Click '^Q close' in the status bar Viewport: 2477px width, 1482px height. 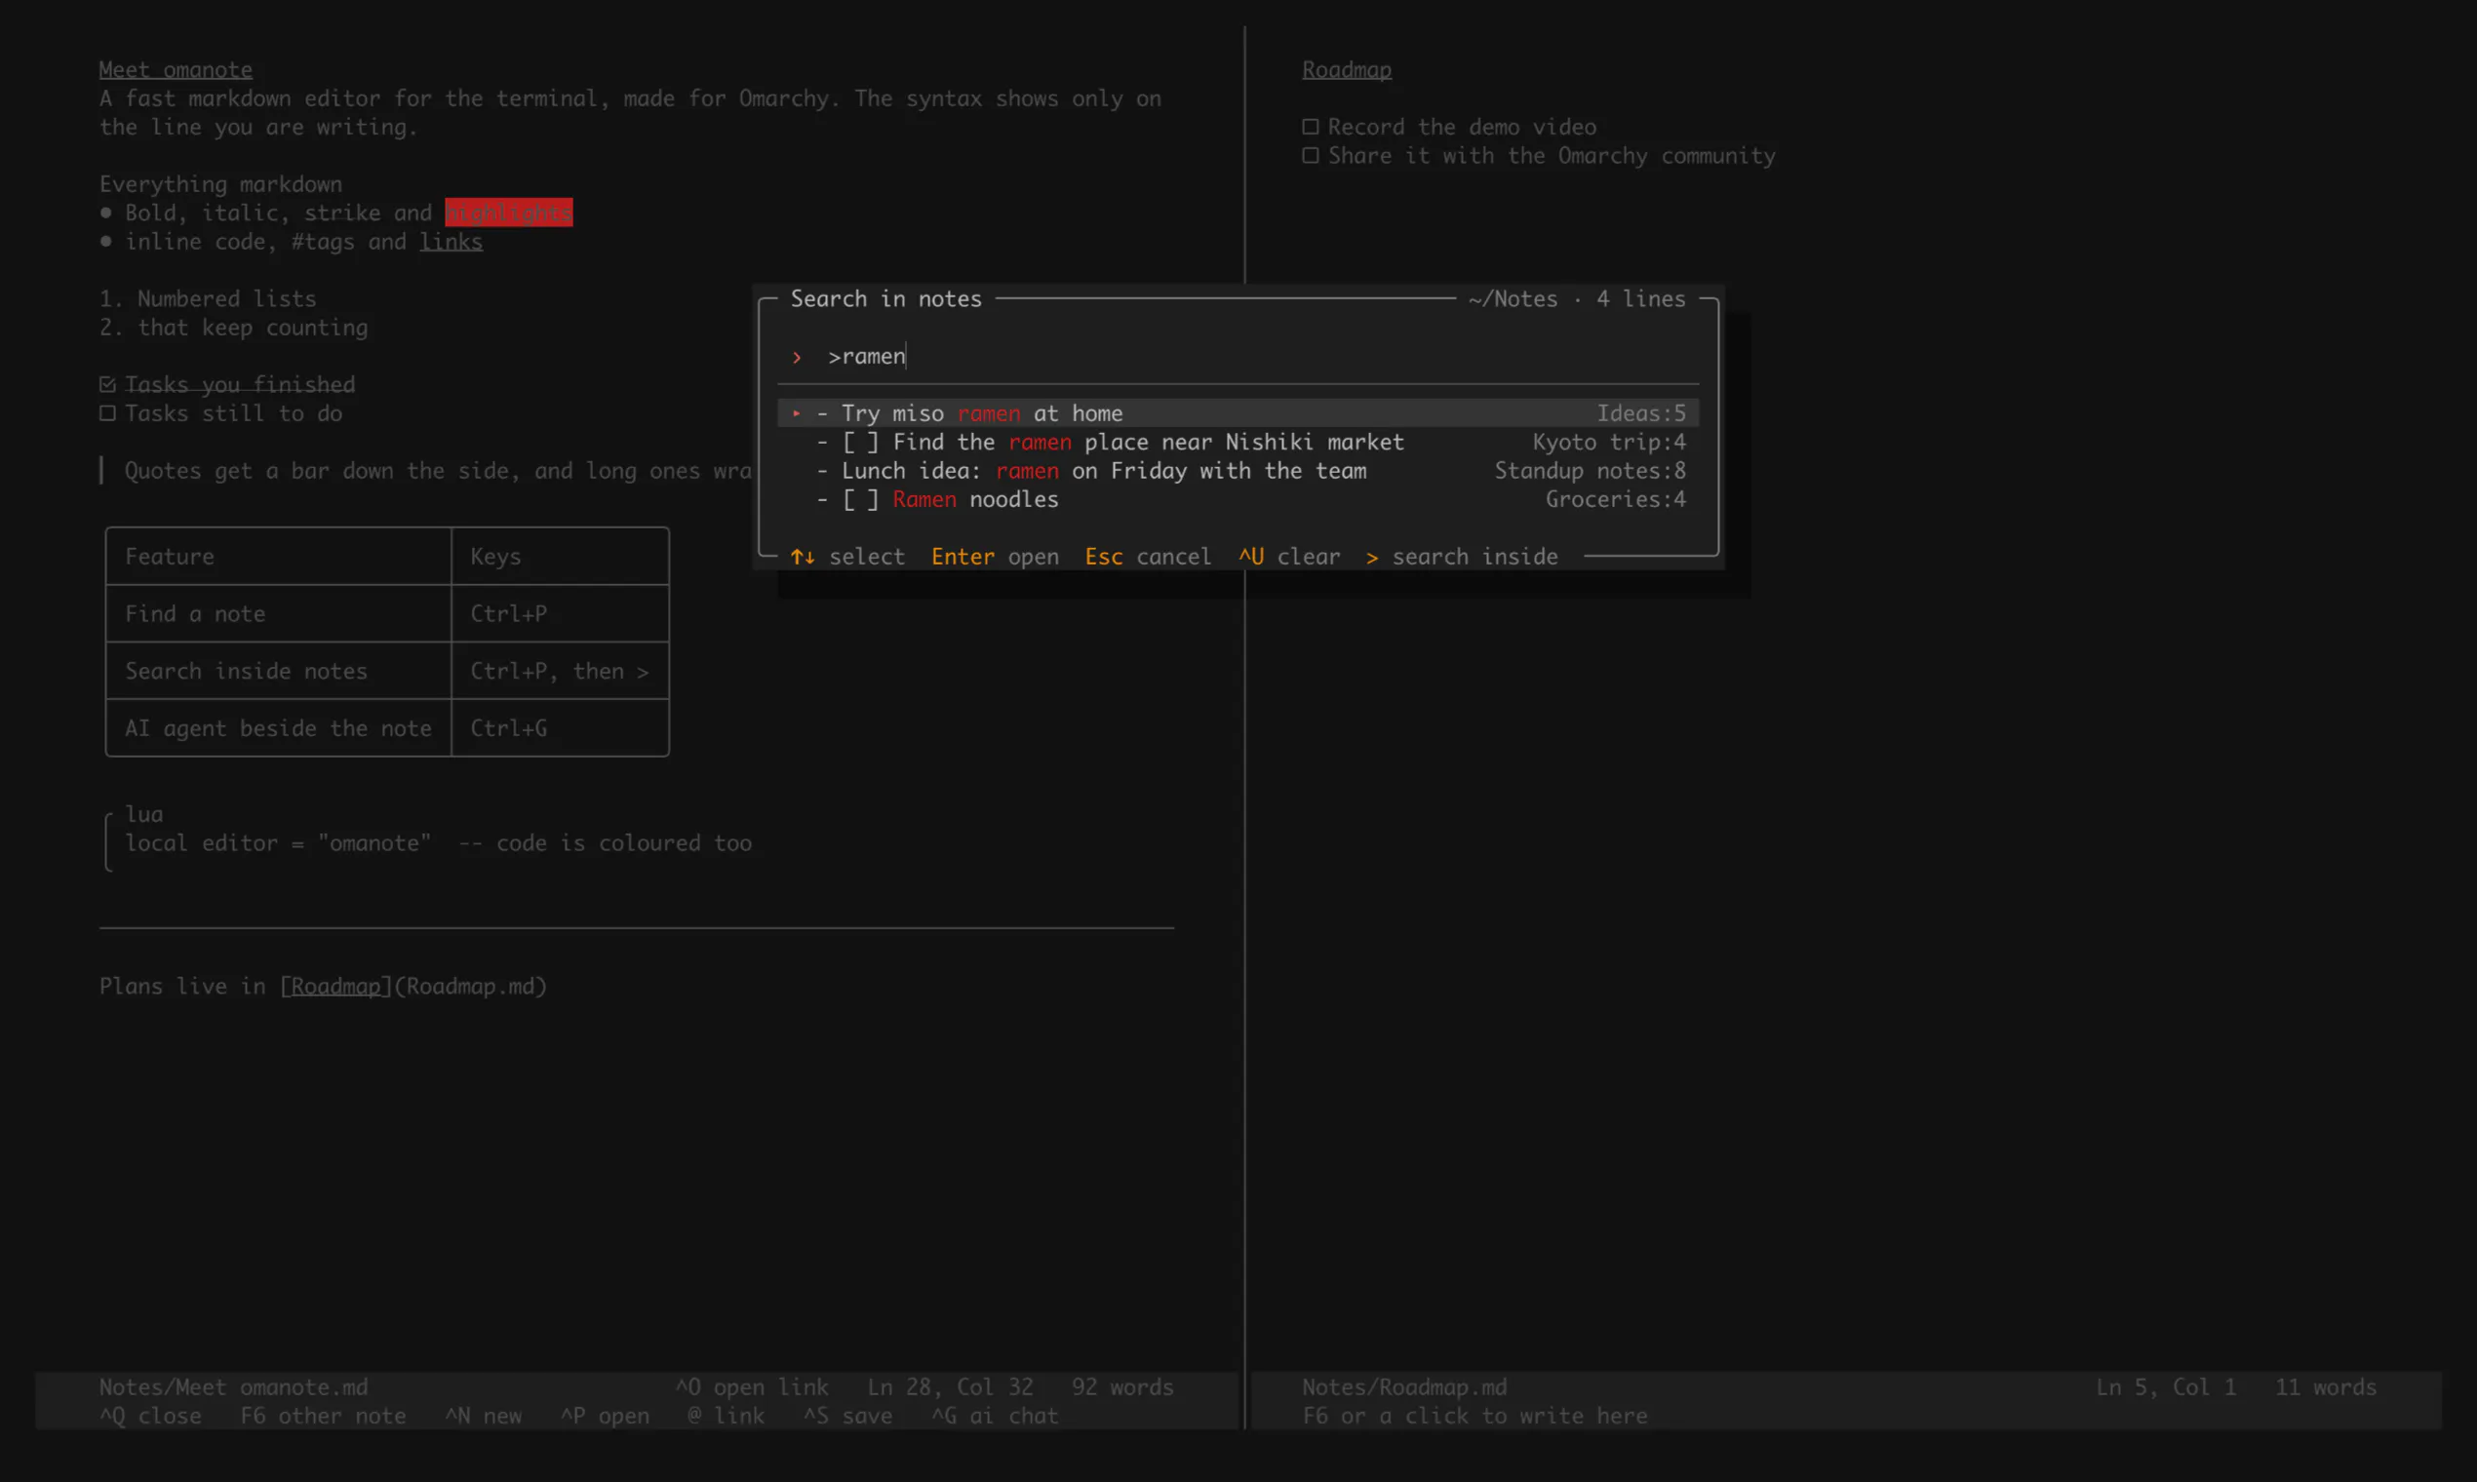150,1416
